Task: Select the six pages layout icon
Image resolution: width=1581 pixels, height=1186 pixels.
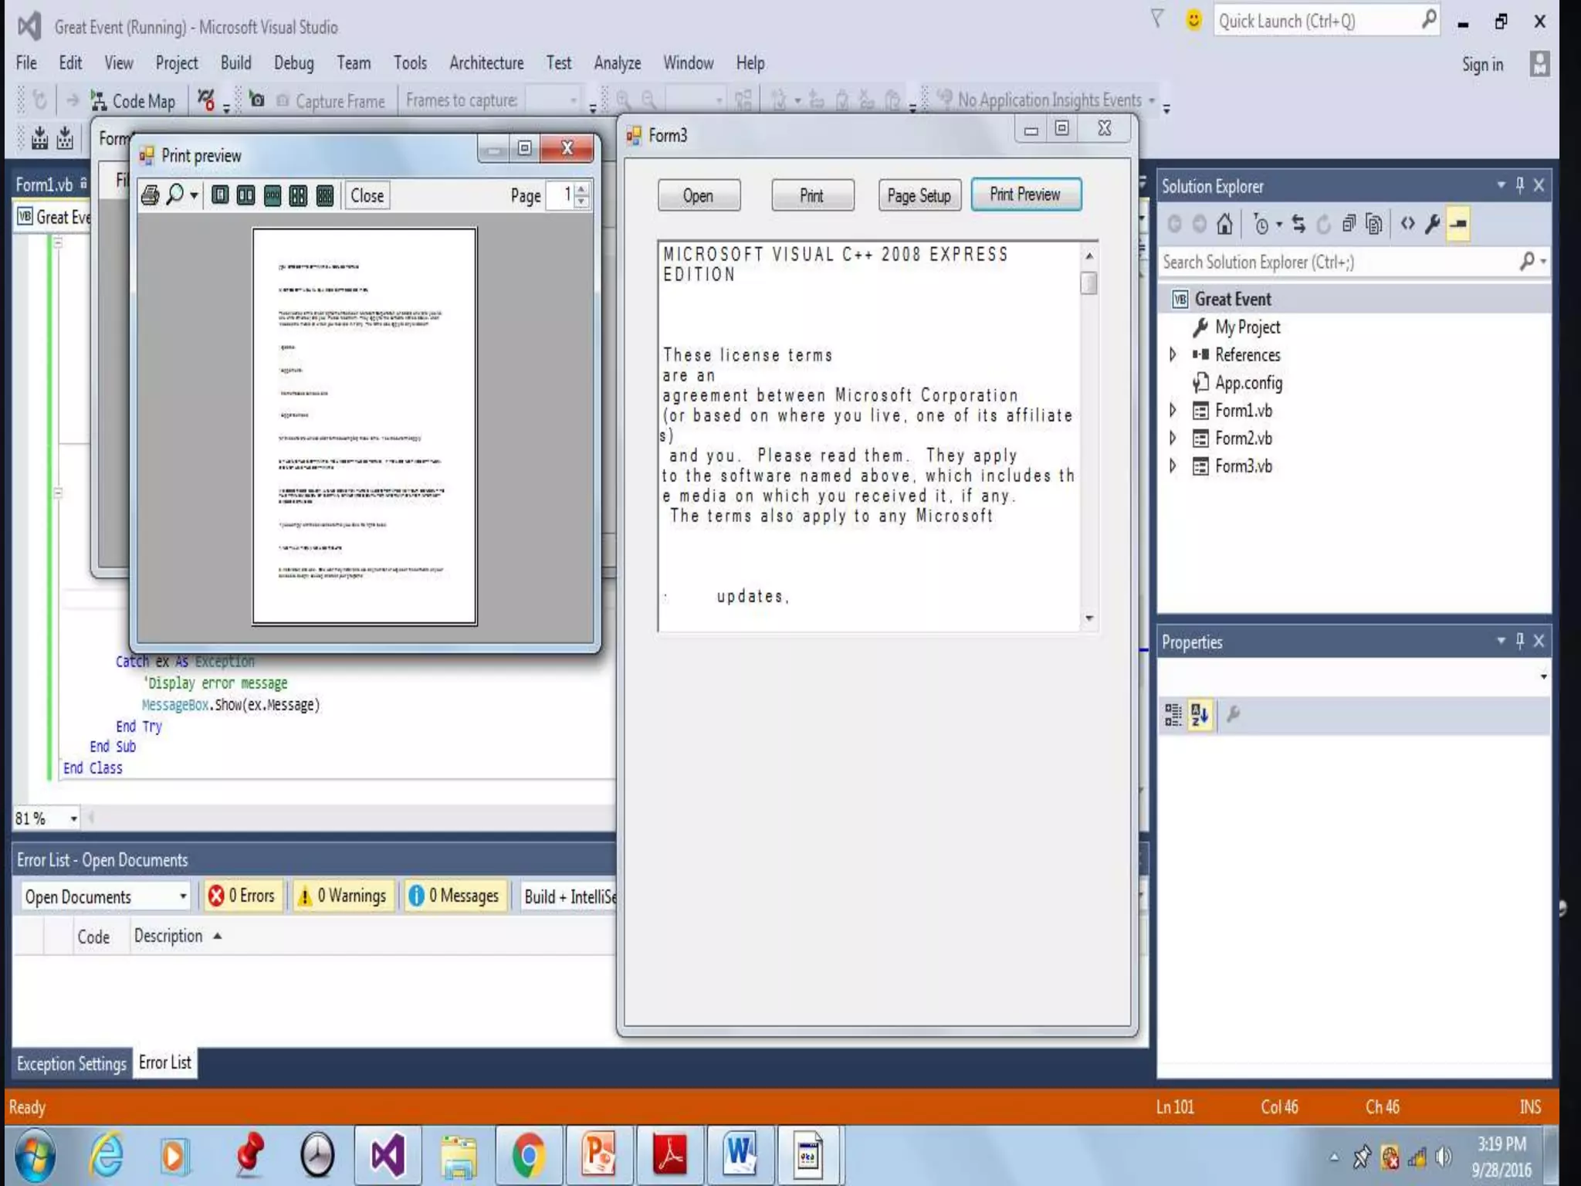Action: 325,195
